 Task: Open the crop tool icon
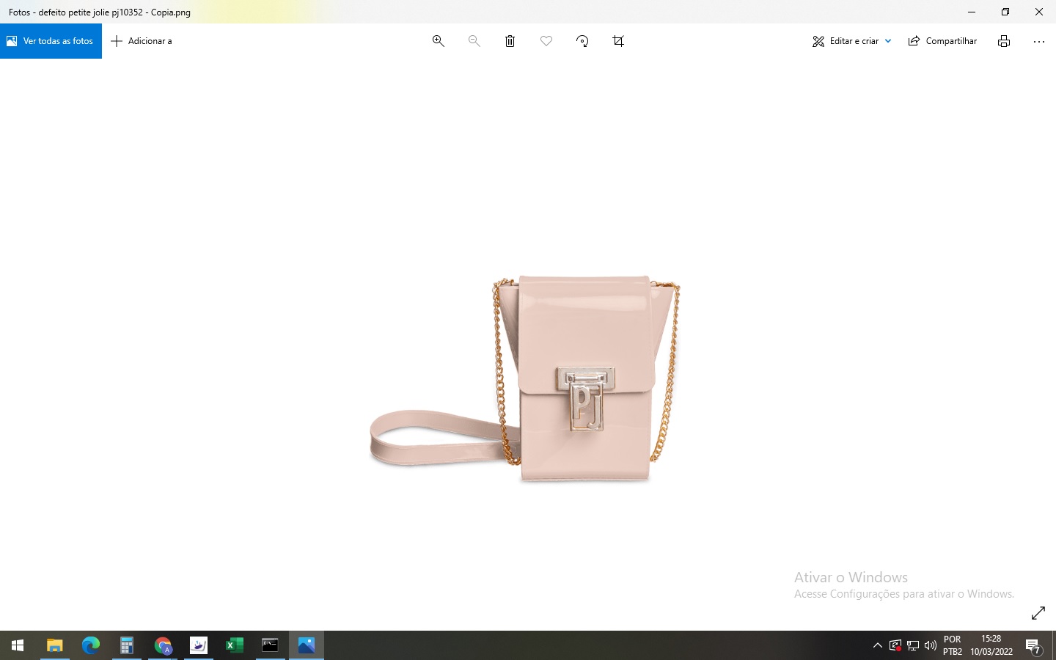(x=618, y=41)
